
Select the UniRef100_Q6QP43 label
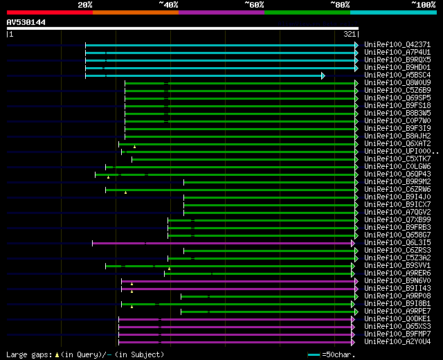coord(397,174)
